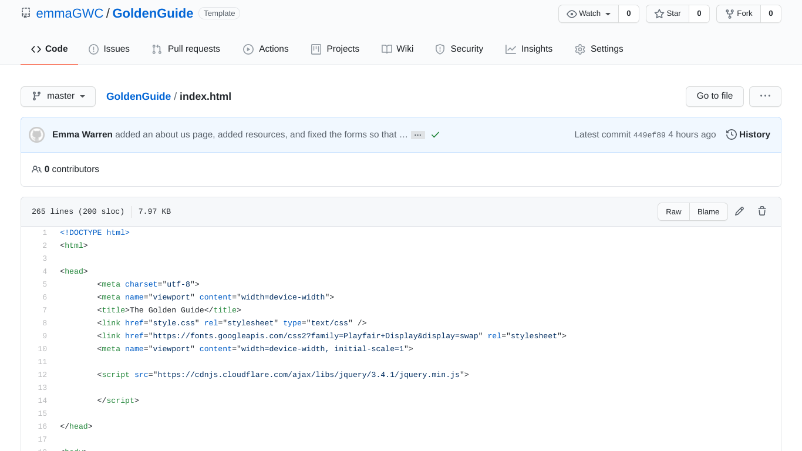Click the Fork button
This screenshot has width=802, height=451.
739,14
